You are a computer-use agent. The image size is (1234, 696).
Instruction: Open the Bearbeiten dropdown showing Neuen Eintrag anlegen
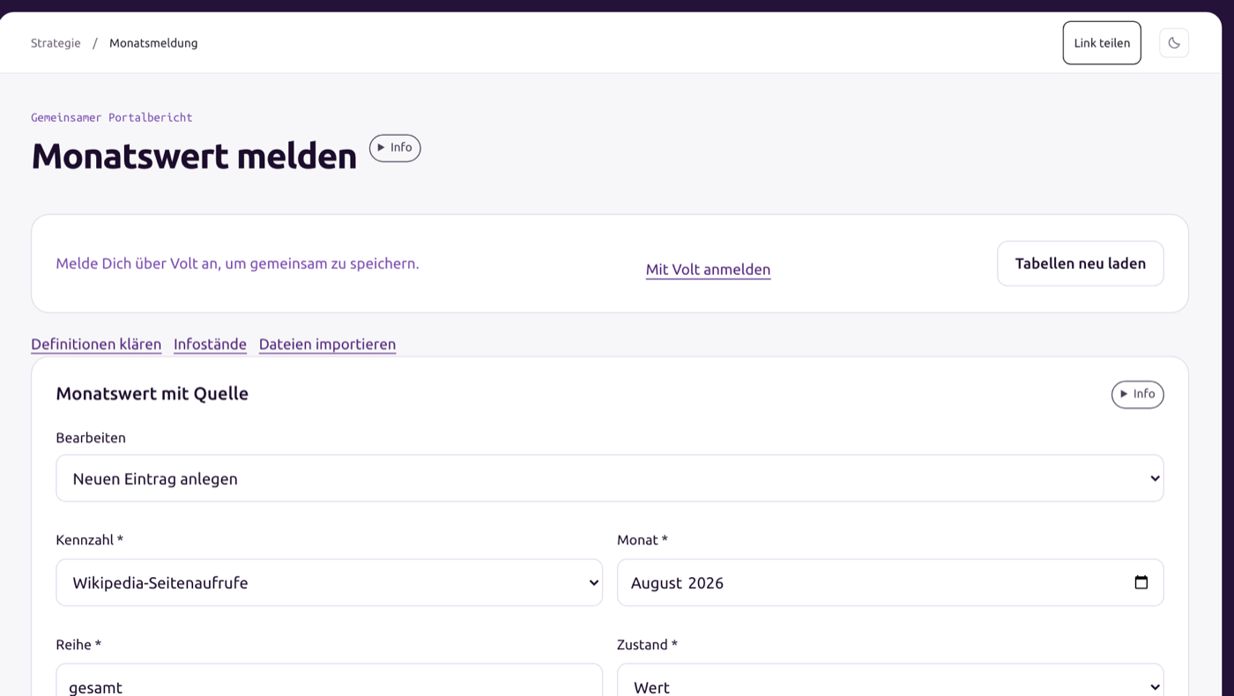(610, 478)
